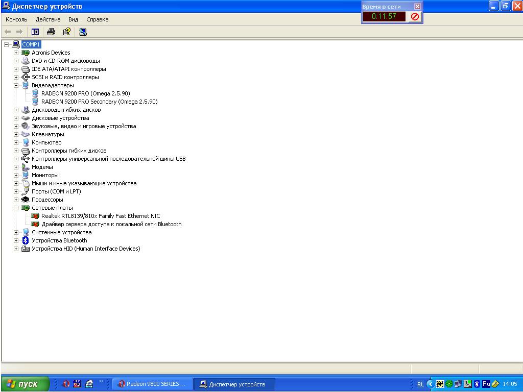Collapse the Видеоадаптеры node
523x392 pixels.
coord(16,85)
